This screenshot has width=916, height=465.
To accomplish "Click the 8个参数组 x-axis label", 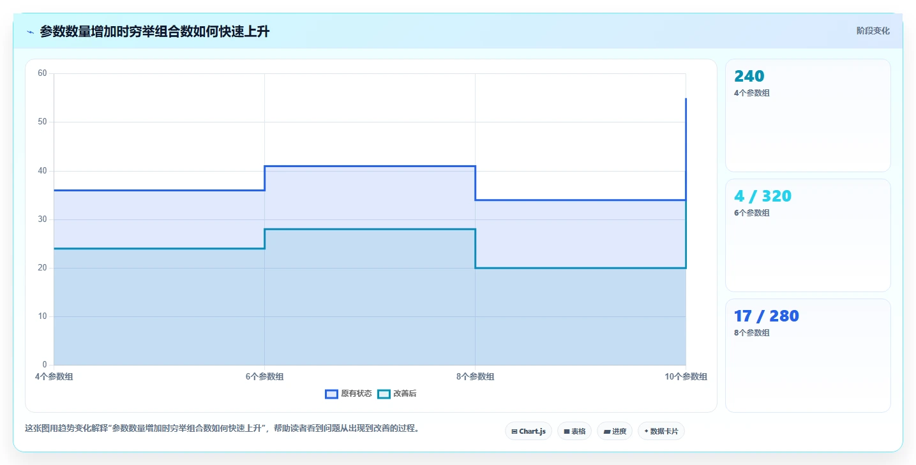I will 475,377.
